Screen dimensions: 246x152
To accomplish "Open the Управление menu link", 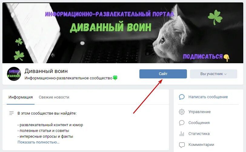I will click(200, 112).
